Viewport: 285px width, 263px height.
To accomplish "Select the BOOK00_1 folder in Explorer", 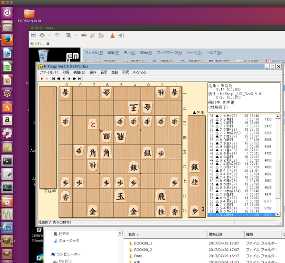I will click(140, 244).
